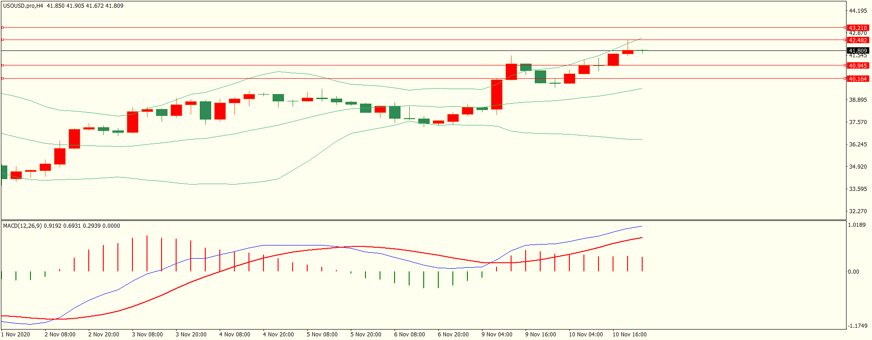
Task: Click the 44.195 price axis value
Action: tap(858, 10)
